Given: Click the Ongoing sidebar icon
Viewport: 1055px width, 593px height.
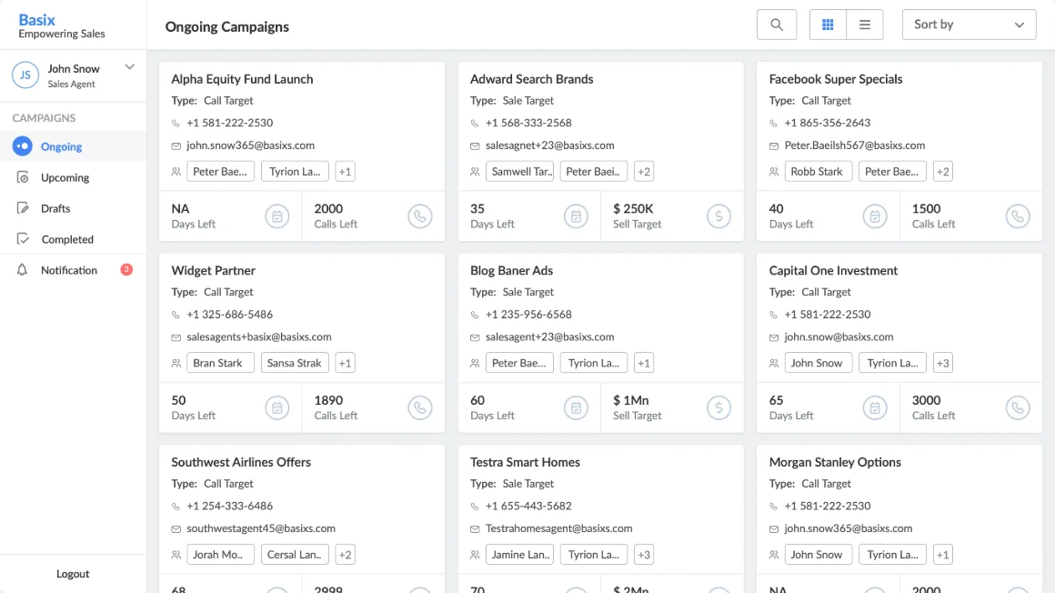Looking at the screenshot, I should pyautogui.click(x=22, y=146).
